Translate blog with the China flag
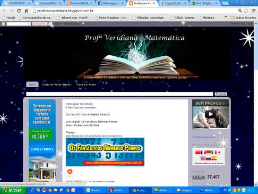258x194 pixels. click(197, 152)
